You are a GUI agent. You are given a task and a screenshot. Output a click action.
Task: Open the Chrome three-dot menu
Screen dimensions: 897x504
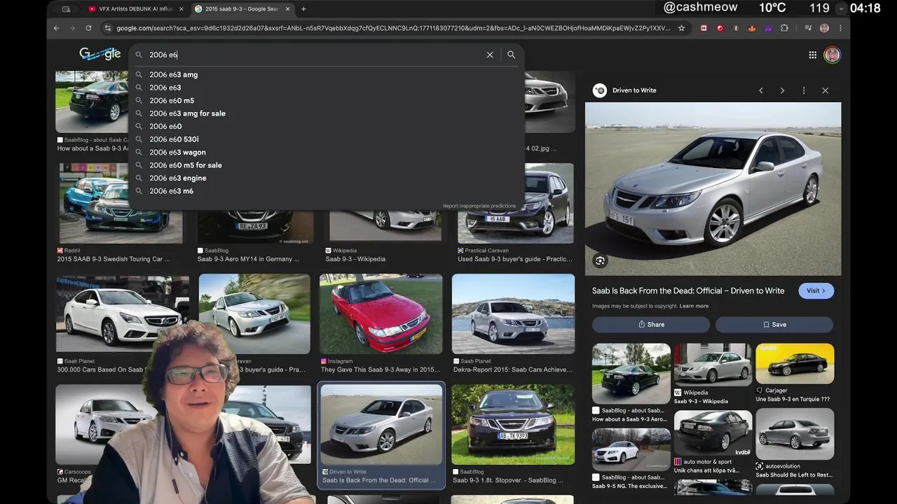pos(840,28)
